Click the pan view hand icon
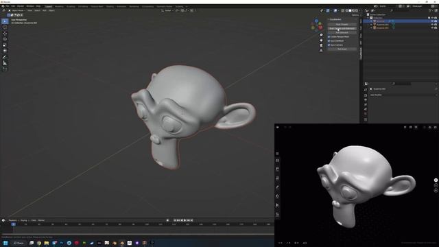 (x=321, y=40)
